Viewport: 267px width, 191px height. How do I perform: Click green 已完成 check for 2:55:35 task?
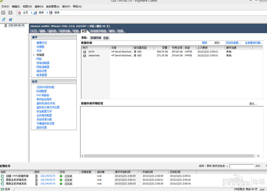coord(61,184)
